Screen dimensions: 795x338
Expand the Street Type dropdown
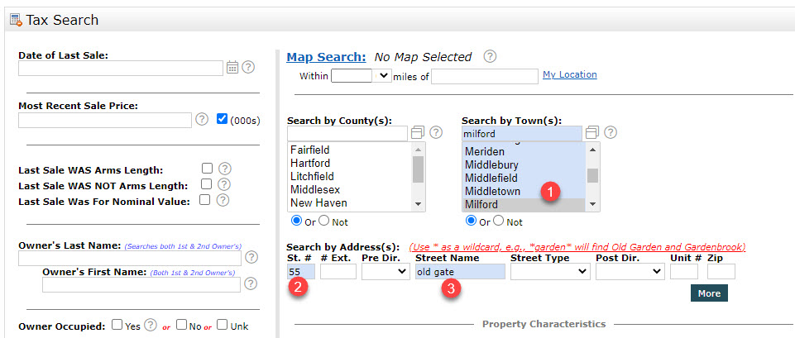(549, 272)
